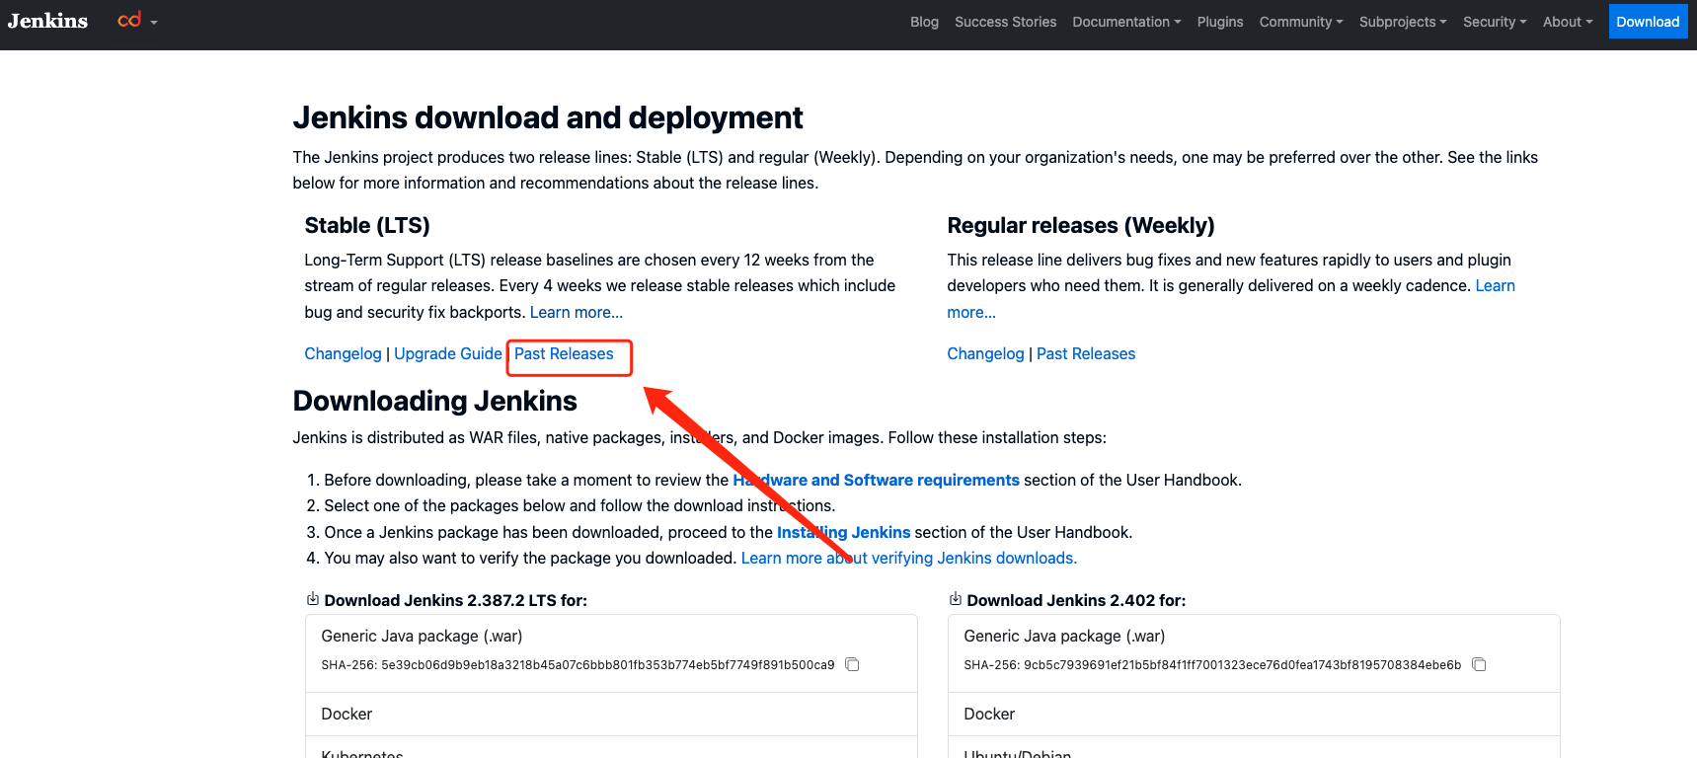
Task: Open the CD Foundation logo dropdown
Action: click(137, 21)
